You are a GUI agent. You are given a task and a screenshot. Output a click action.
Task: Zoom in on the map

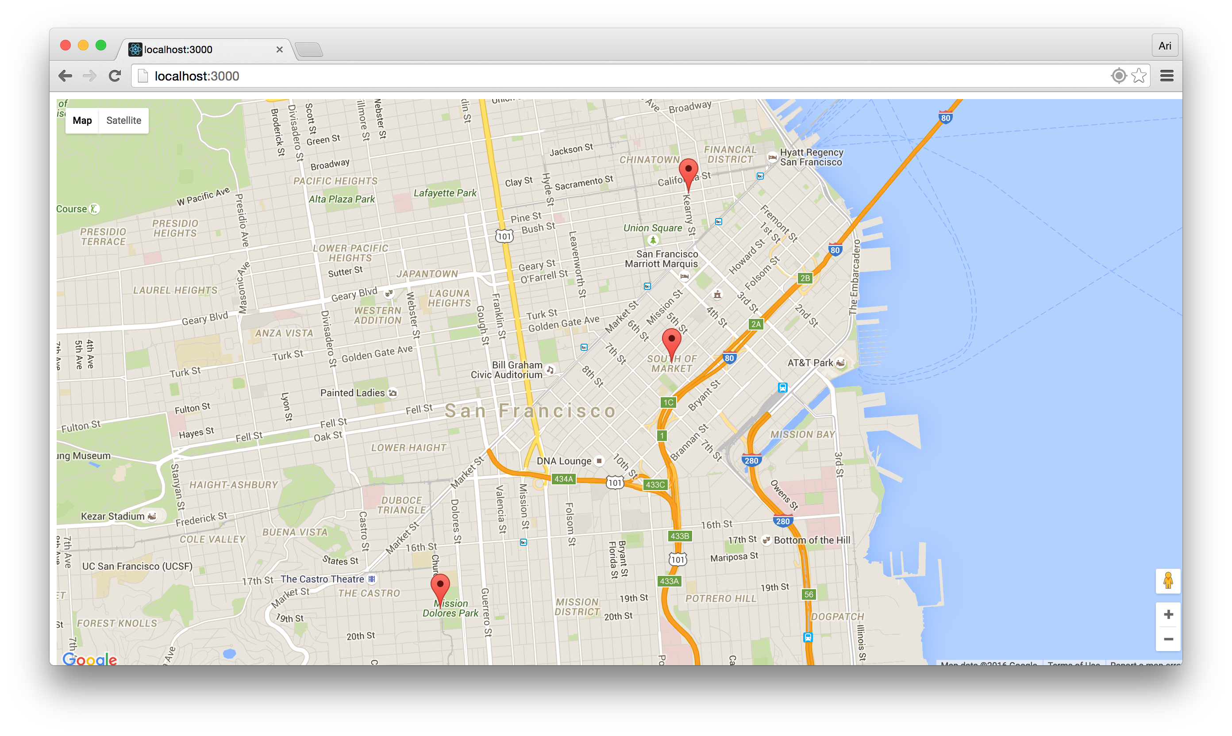(x=1168, y=614)
